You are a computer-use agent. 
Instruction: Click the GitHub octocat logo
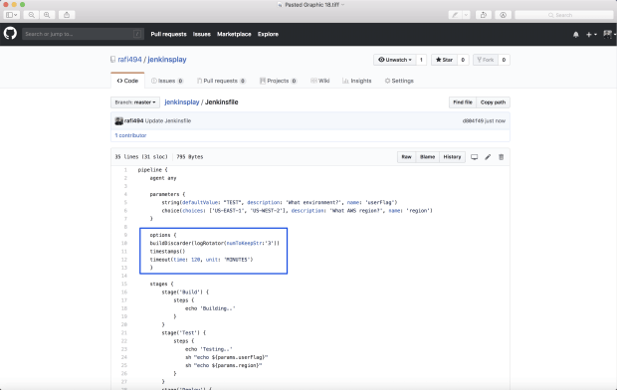click(10, 34)
